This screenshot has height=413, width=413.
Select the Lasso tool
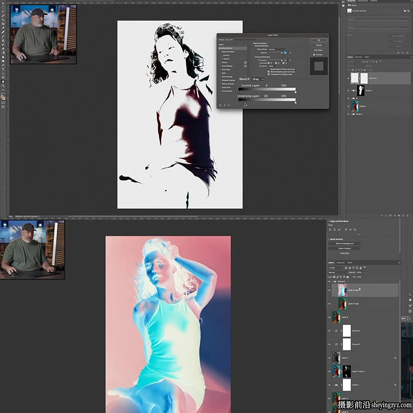pyautogui.click(x=3, y=11)
